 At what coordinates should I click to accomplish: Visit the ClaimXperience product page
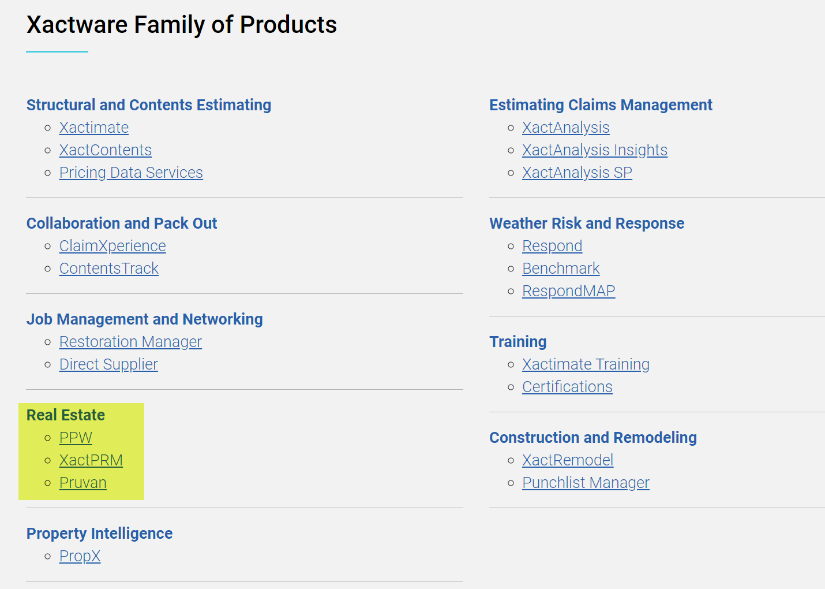112,246
